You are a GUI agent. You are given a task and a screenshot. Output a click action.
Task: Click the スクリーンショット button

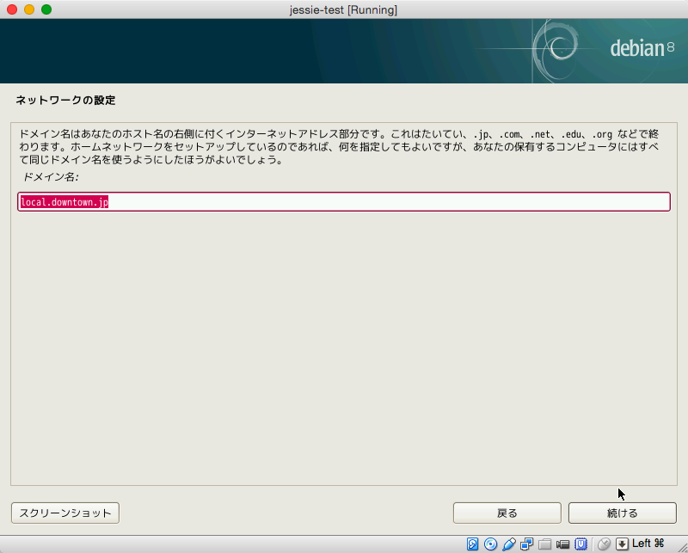[x=65, y=513]
